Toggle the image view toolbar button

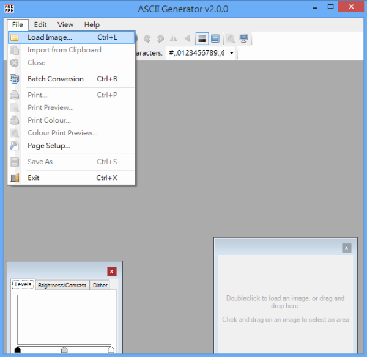pos(215,38)
